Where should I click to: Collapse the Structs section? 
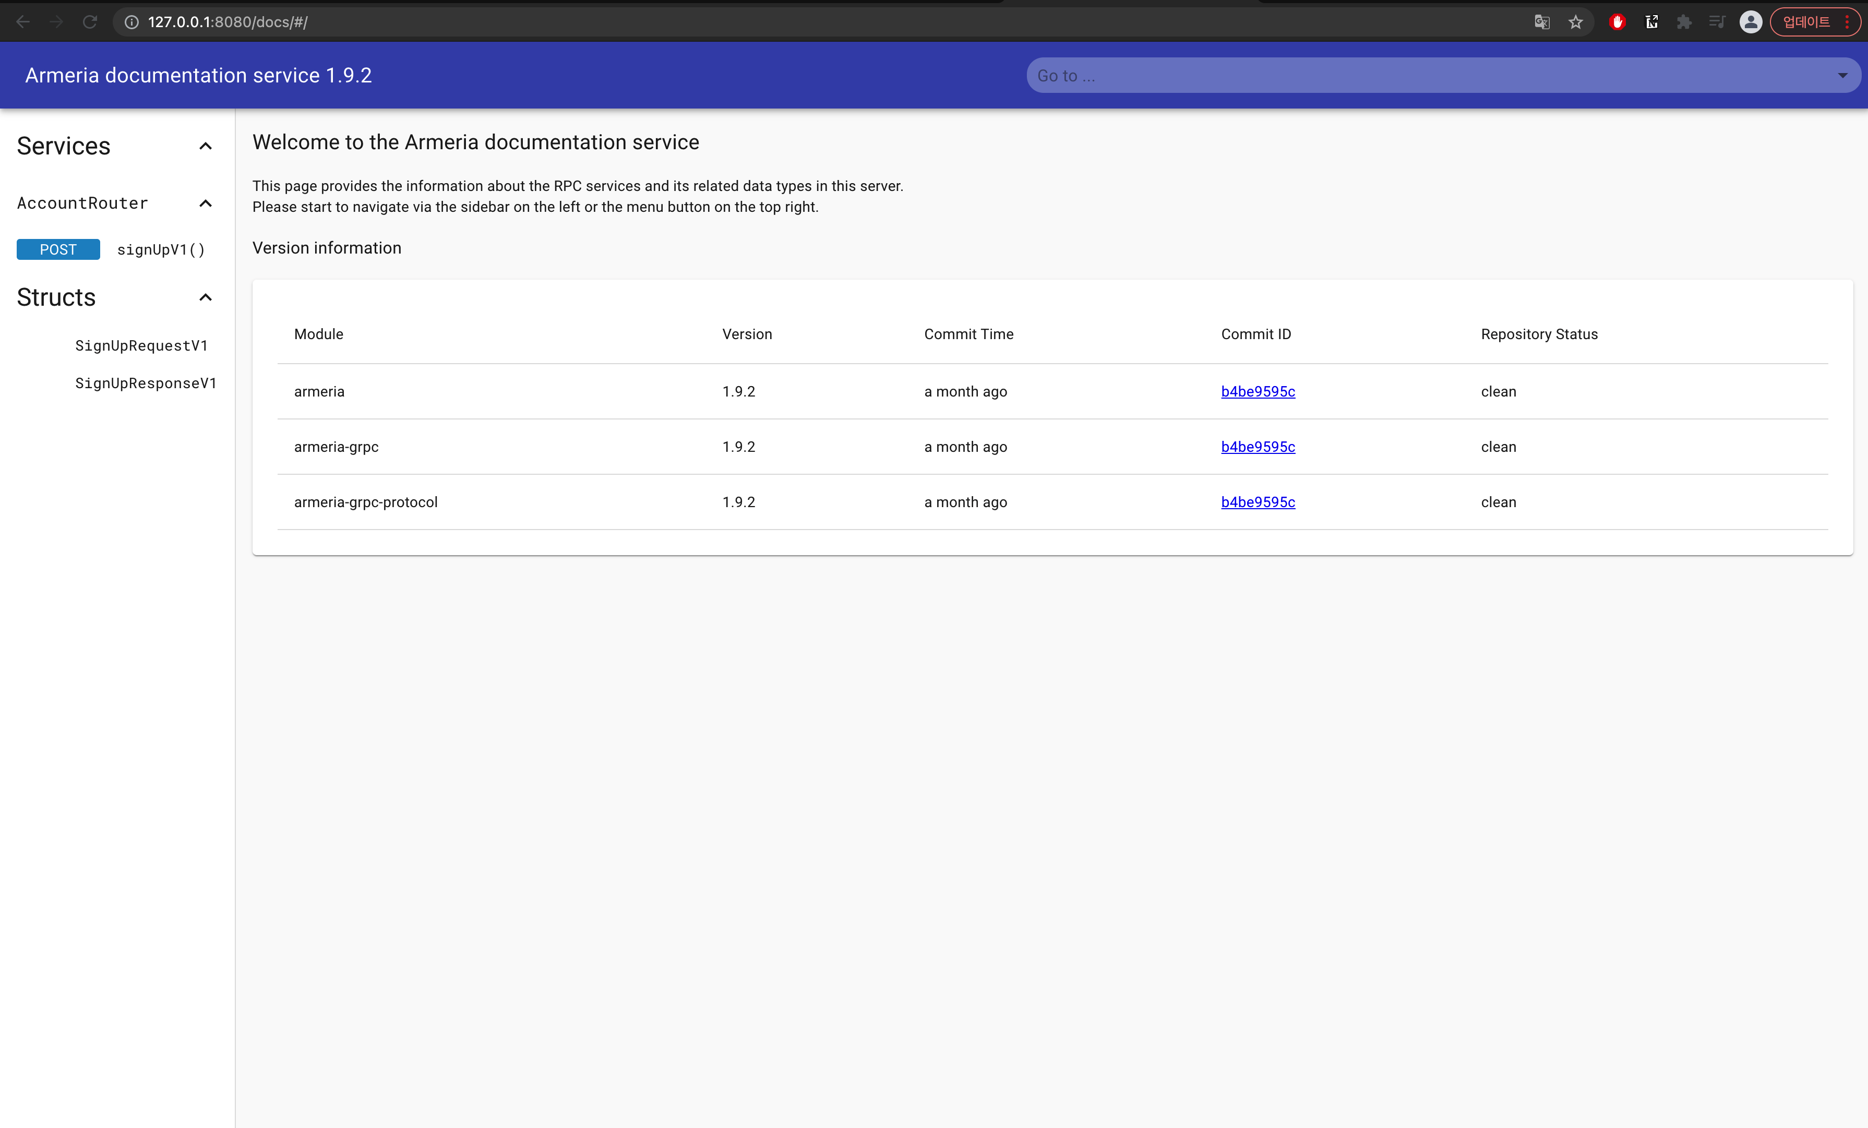(x=206, y=297)
